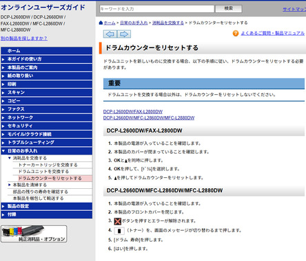Open 部品の残りの寿命を確認する tree item
This screenshot has width=306, height=261.
pyautogui.click(x=41, y=192)
